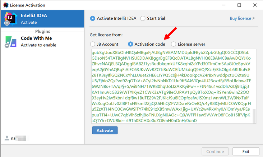The height and width of the screenshot is (157, 263).
Task: Select the Activation code radio button
Action: pyautogui.click(x=130, y=44)
